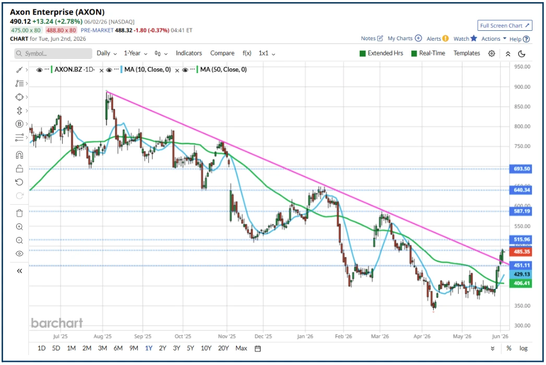Select the 6M time range
The image size is (546, 365).
118,348
